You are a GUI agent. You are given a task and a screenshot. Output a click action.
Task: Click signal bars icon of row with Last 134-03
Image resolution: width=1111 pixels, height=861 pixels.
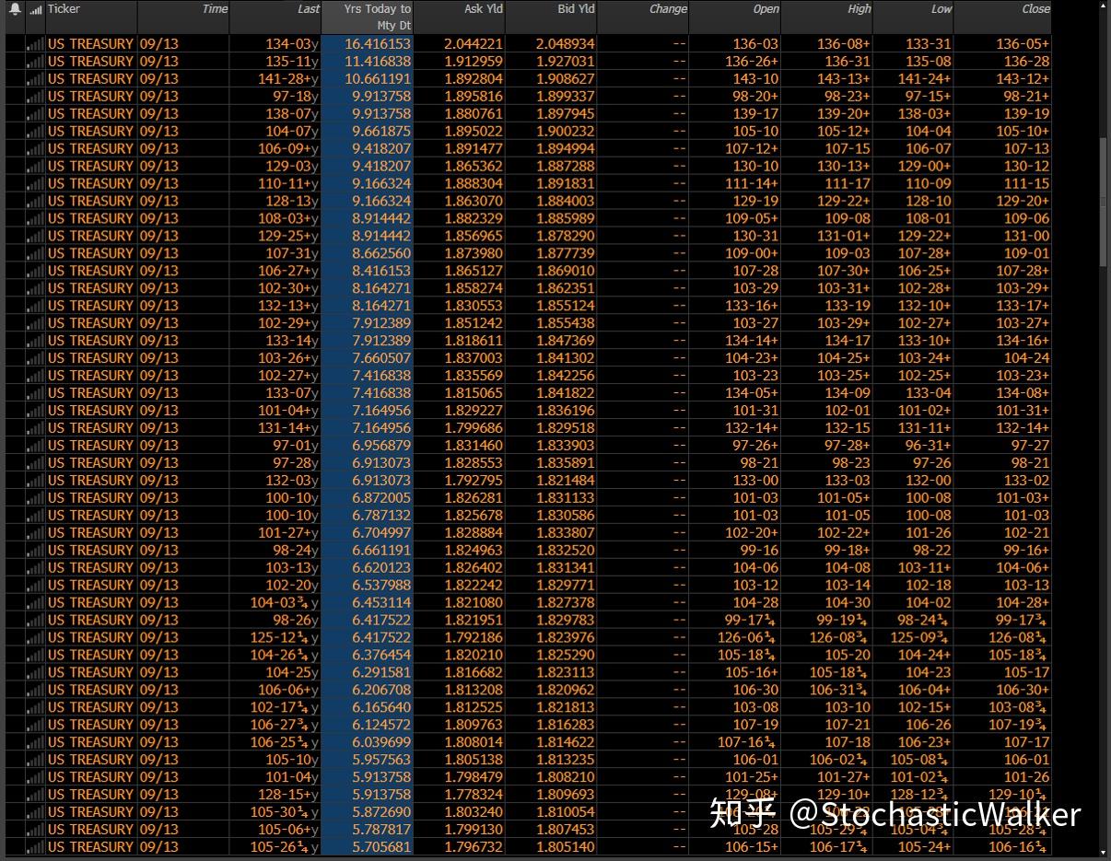(x=35, y=44)
